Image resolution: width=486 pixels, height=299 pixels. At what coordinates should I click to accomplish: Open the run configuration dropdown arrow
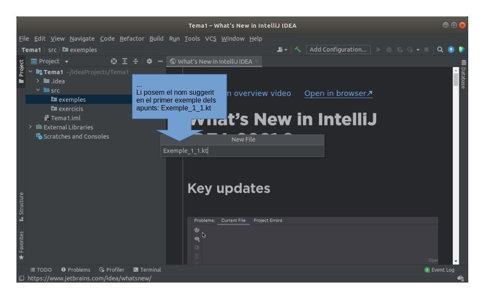pyautogui.click(x=418, y=50)
